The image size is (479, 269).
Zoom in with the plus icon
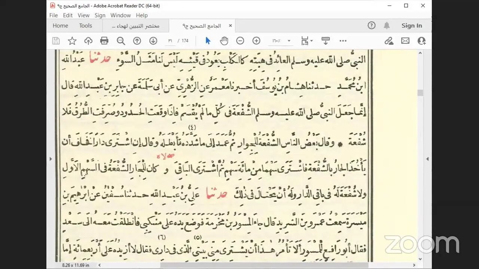[256, 41]
